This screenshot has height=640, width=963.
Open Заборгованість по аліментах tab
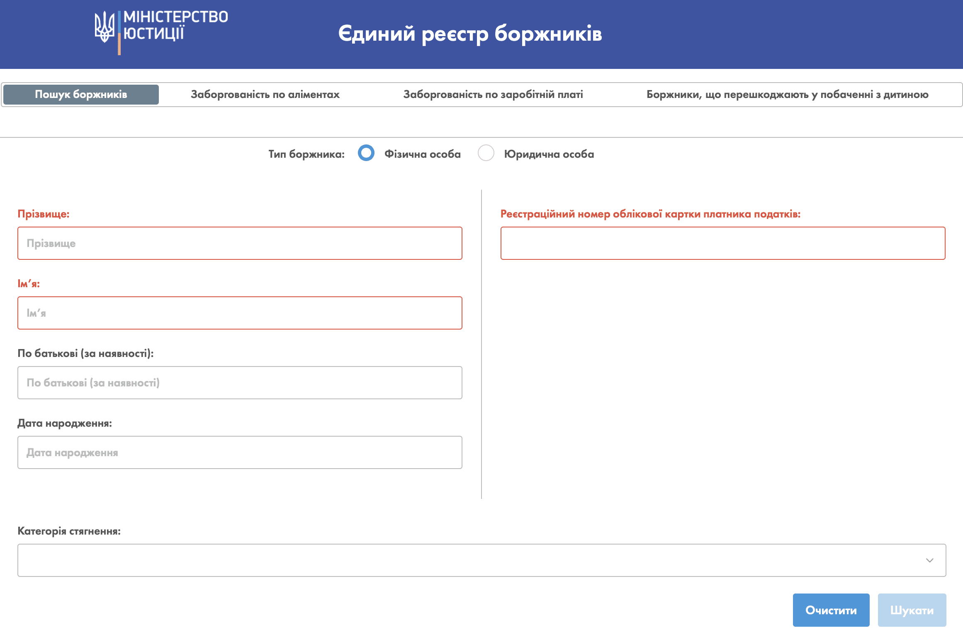(265, 95)
